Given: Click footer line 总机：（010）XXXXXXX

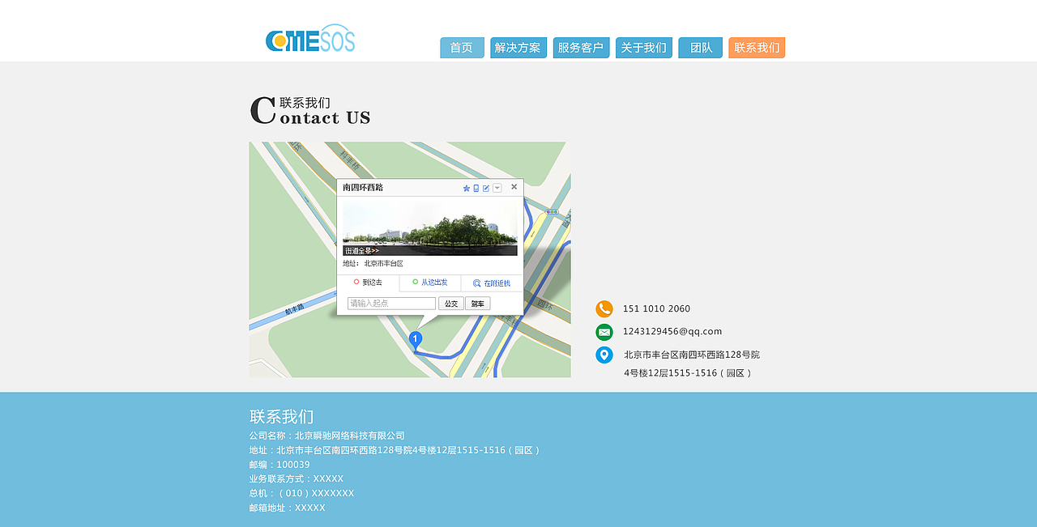Looking at the screenshot, I should click(x=302, y=494).
